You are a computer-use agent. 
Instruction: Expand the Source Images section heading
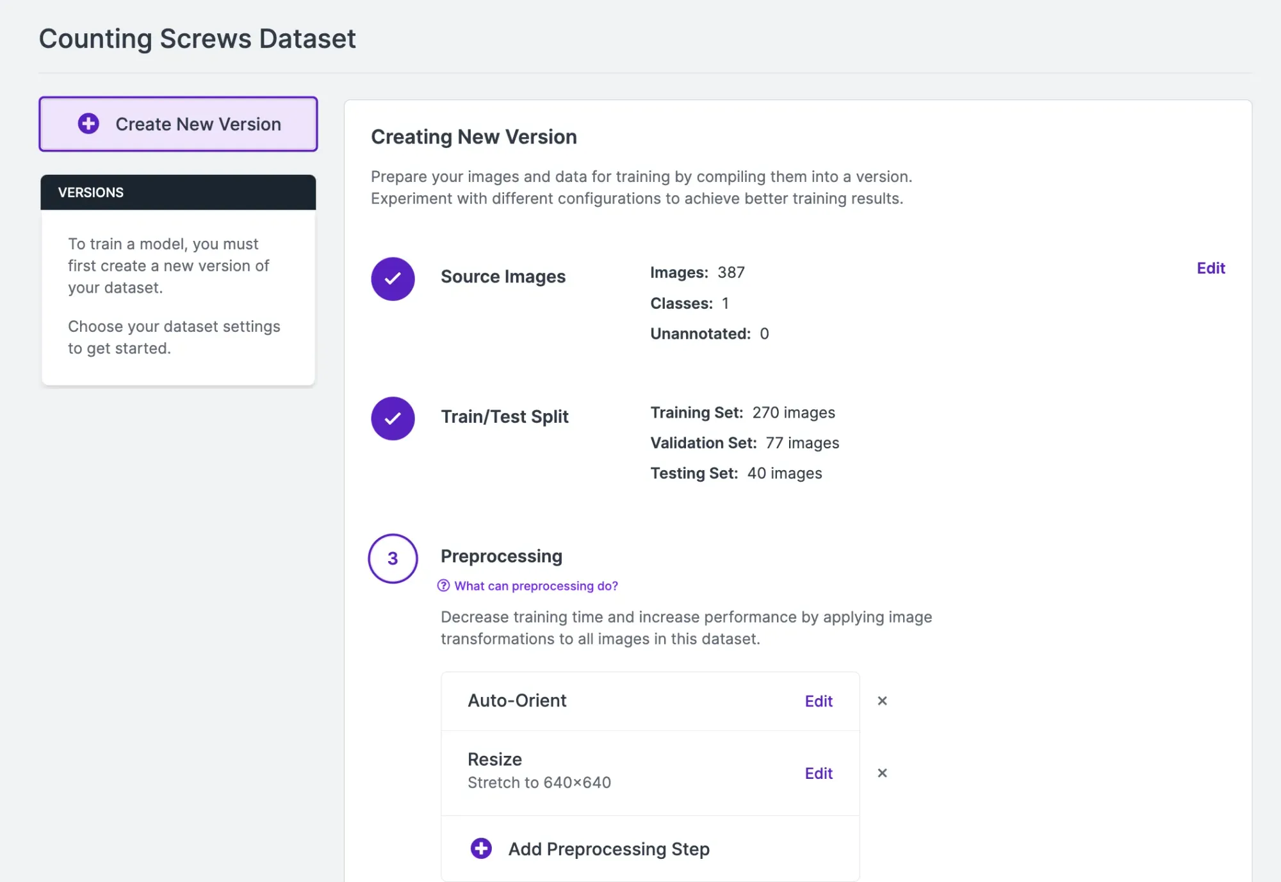(503, 276)
